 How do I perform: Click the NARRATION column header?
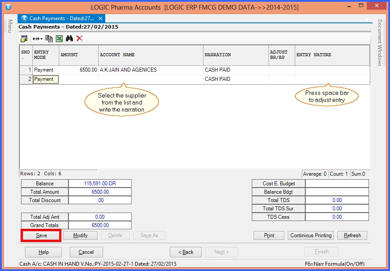(x=236, y=55)
